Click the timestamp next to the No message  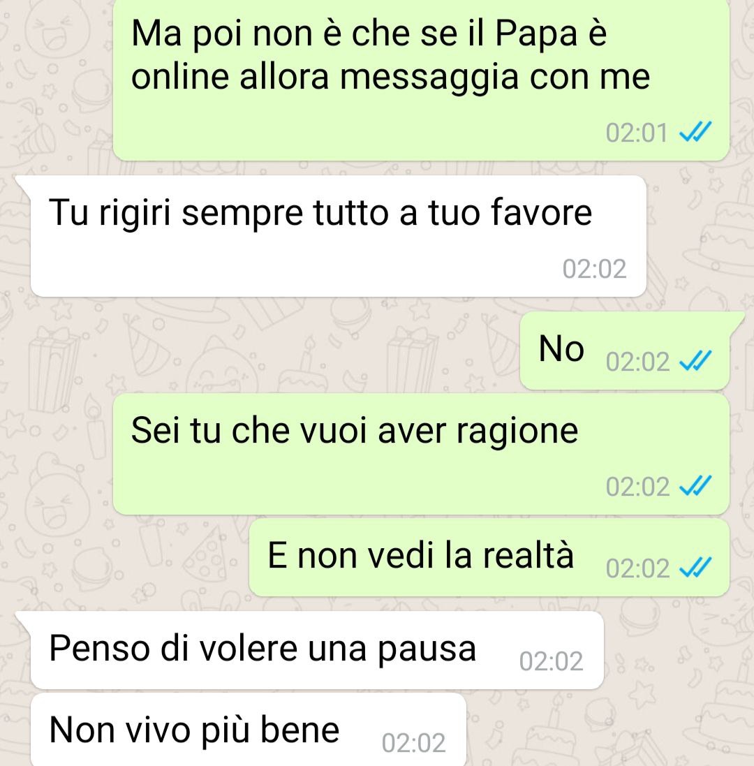pos(638,362)
